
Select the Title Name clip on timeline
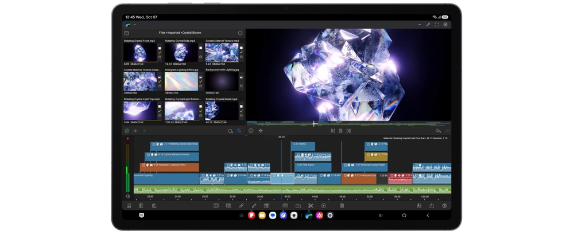(x=313, y=167)
